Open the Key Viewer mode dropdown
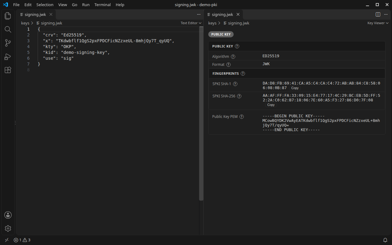Screen dimensions: 392x245 [x=378, y=23]
